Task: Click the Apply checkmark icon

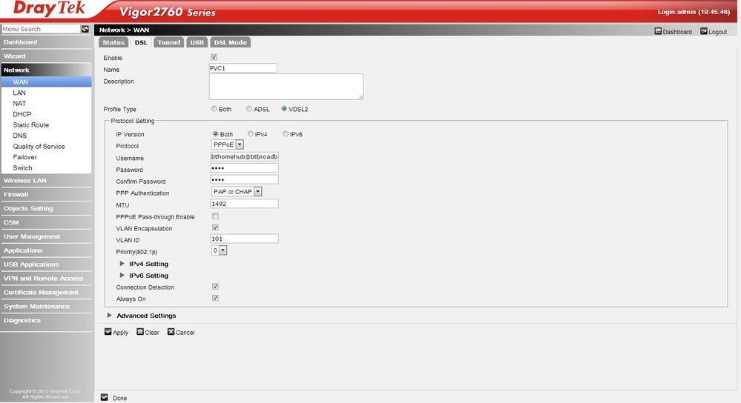Action: click(x=108, y=332)
